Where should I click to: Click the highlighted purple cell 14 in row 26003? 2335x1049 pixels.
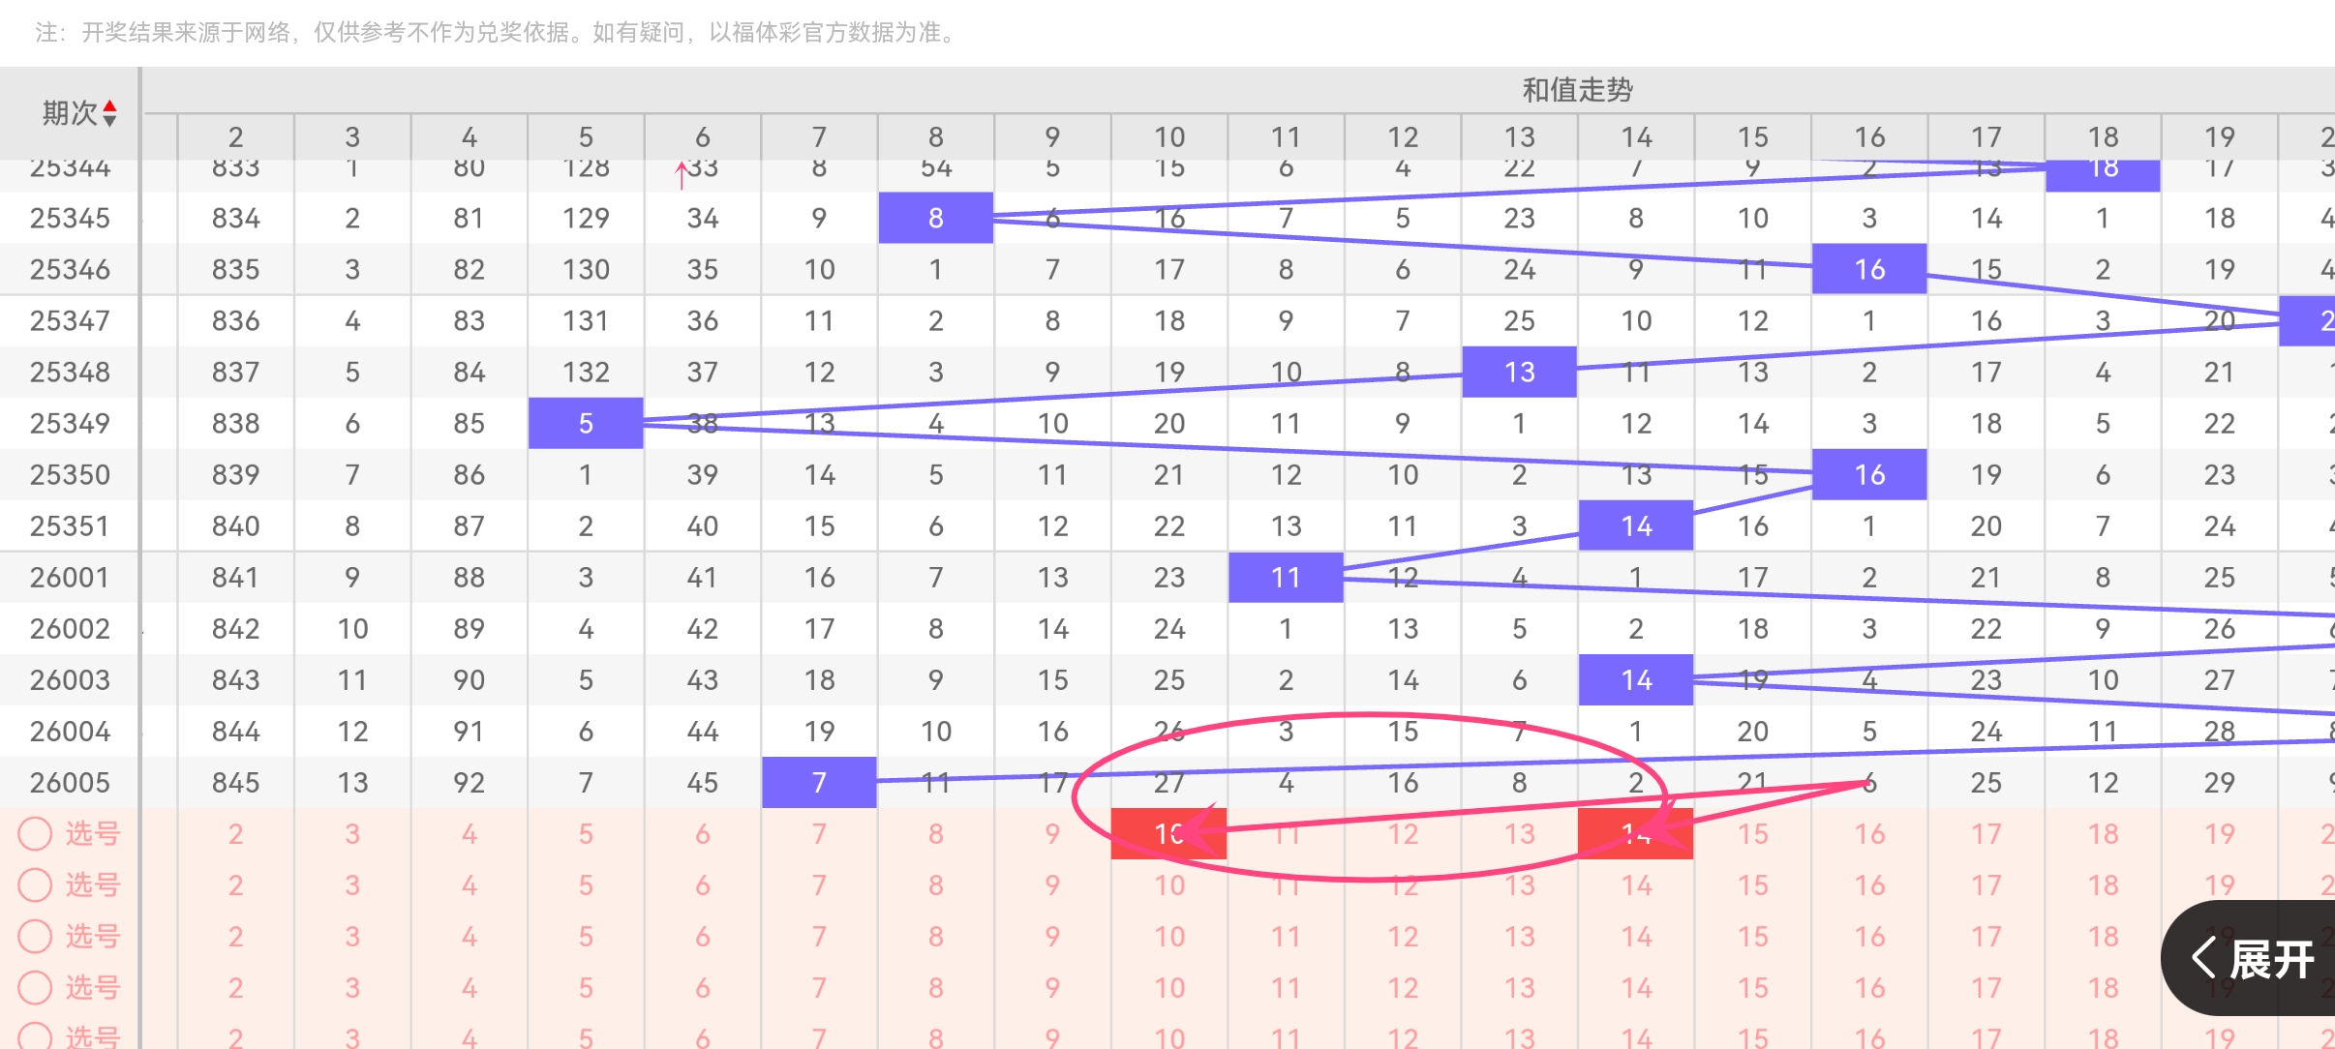click(x=1636, y=679)
